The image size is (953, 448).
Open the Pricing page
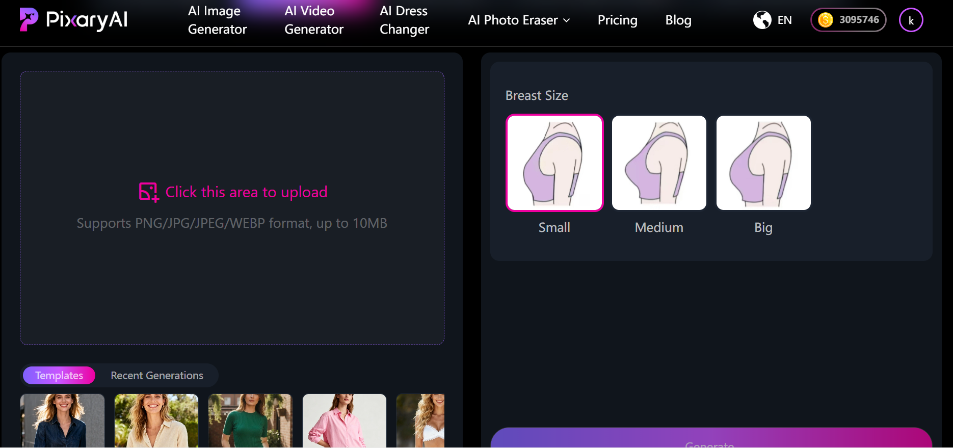[x=617, y=20]
